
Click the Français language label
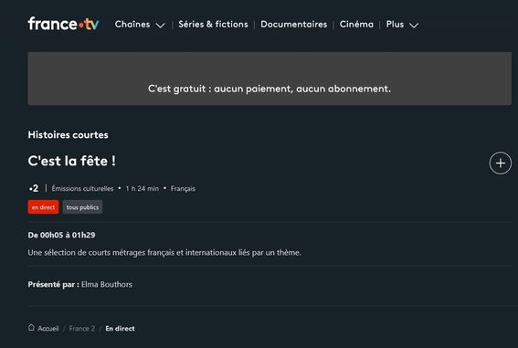(x=183, y=188)
